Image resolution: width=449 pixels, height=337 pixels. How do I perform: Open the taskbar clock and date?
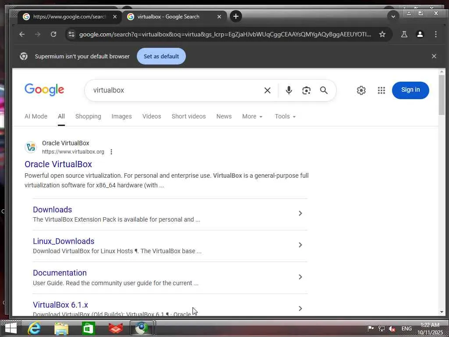tap(430, 329)
